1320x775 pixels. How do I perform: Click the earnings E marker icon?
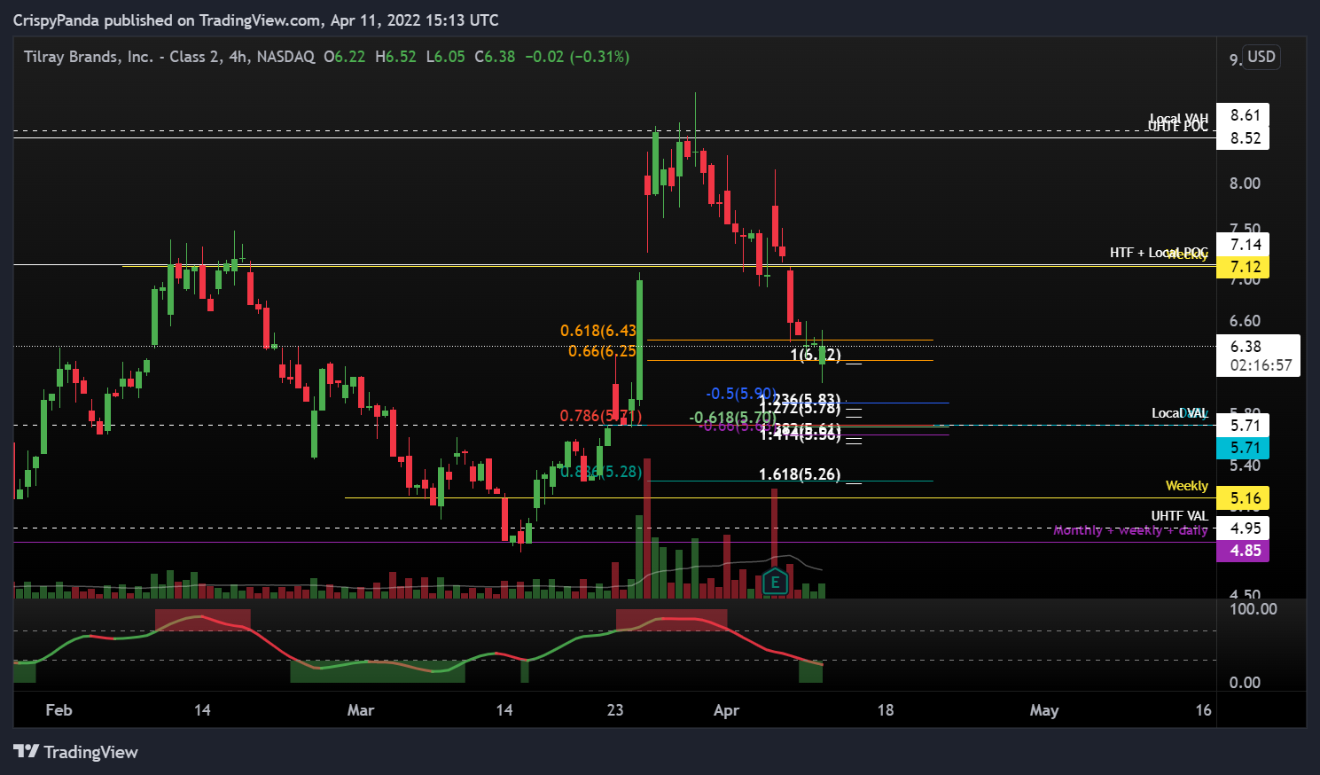[776, 582]
